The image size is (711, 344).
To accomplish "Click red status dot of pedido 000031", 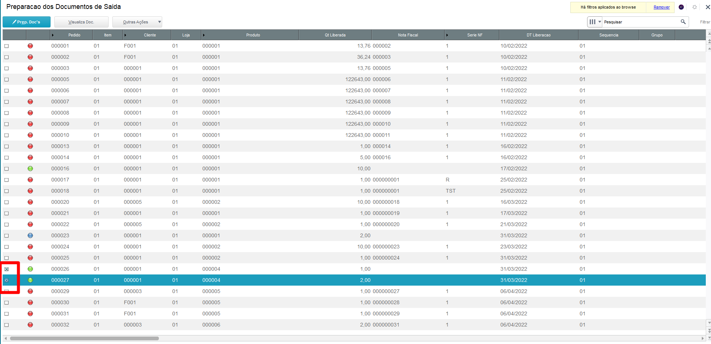I will (30, 314).
